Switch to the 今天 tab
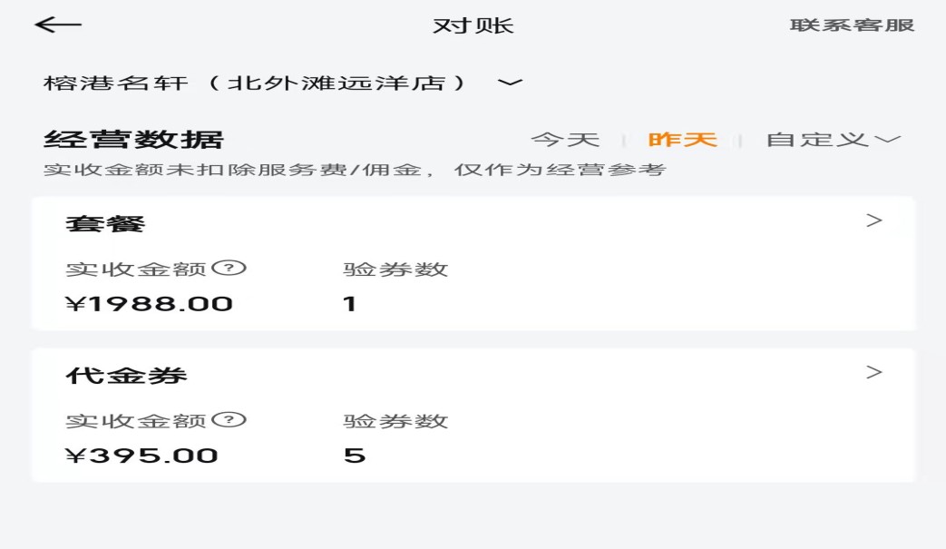The height and width of the screenshot is (549, 946). point(565,140)
